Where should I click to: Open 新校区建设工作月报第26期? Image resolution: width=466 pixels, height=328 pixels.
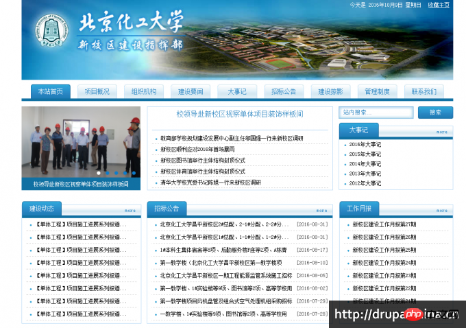[384, 237]
